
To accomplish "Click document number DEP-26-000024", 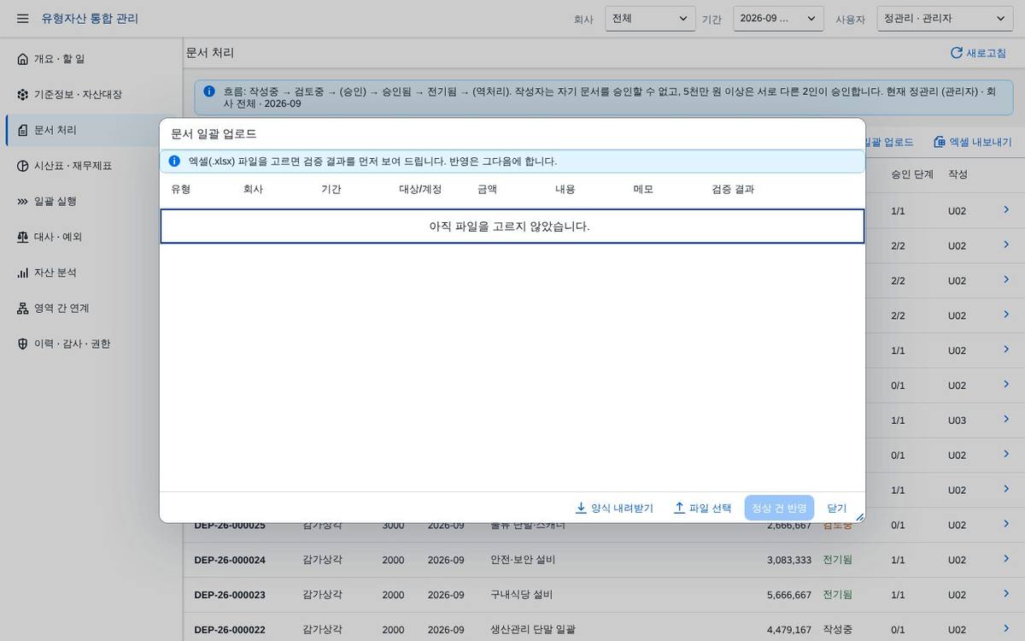I will click(230, 560).
